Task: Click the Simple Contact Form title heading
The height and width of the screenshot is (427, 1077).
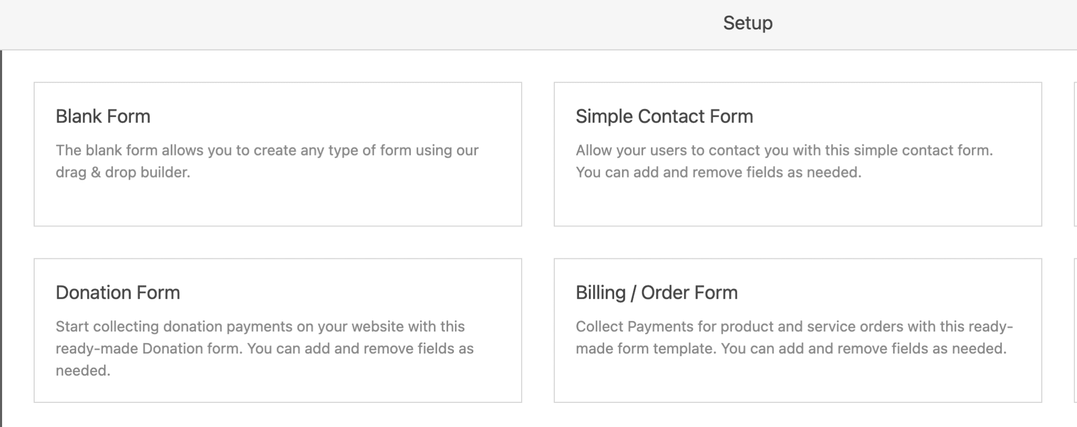Action: point(664,117)
